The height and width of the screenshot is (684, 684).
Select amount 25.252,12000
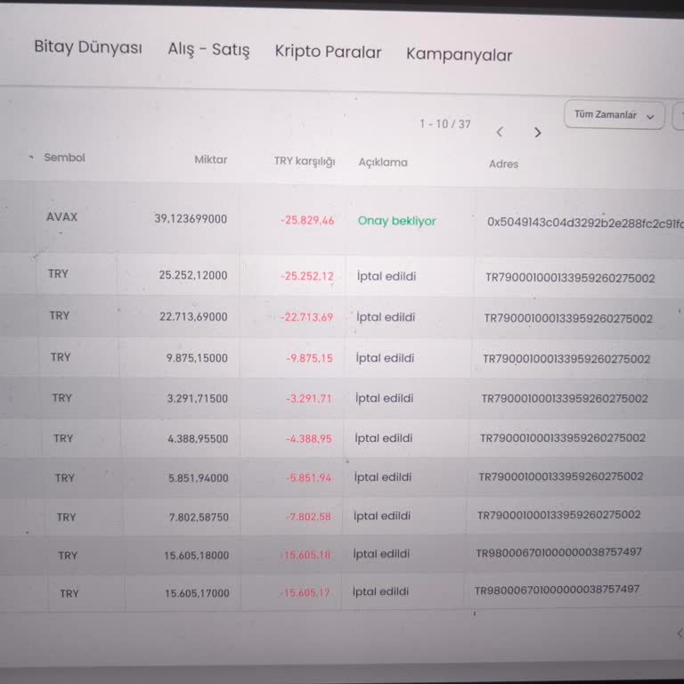pos(192,275)
